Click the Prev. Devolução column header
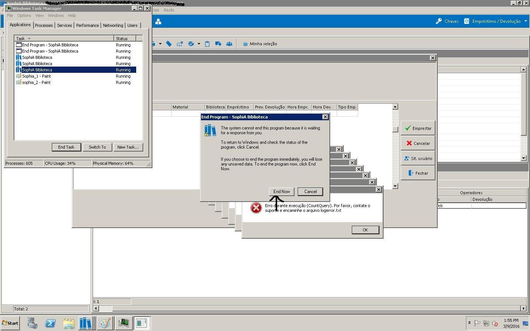Screen dimensions: 530x331 pyautogui.click(x=270, y=107)
